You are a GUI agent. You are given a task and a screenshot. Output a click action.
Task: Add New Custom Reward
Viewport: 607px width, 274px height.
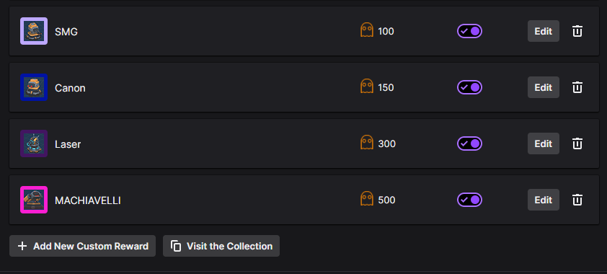[x=82, y=246]
